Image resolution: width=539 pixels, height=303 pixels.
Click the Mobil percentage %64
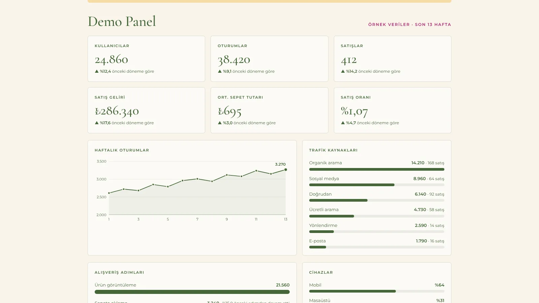(x=439, y=285)
